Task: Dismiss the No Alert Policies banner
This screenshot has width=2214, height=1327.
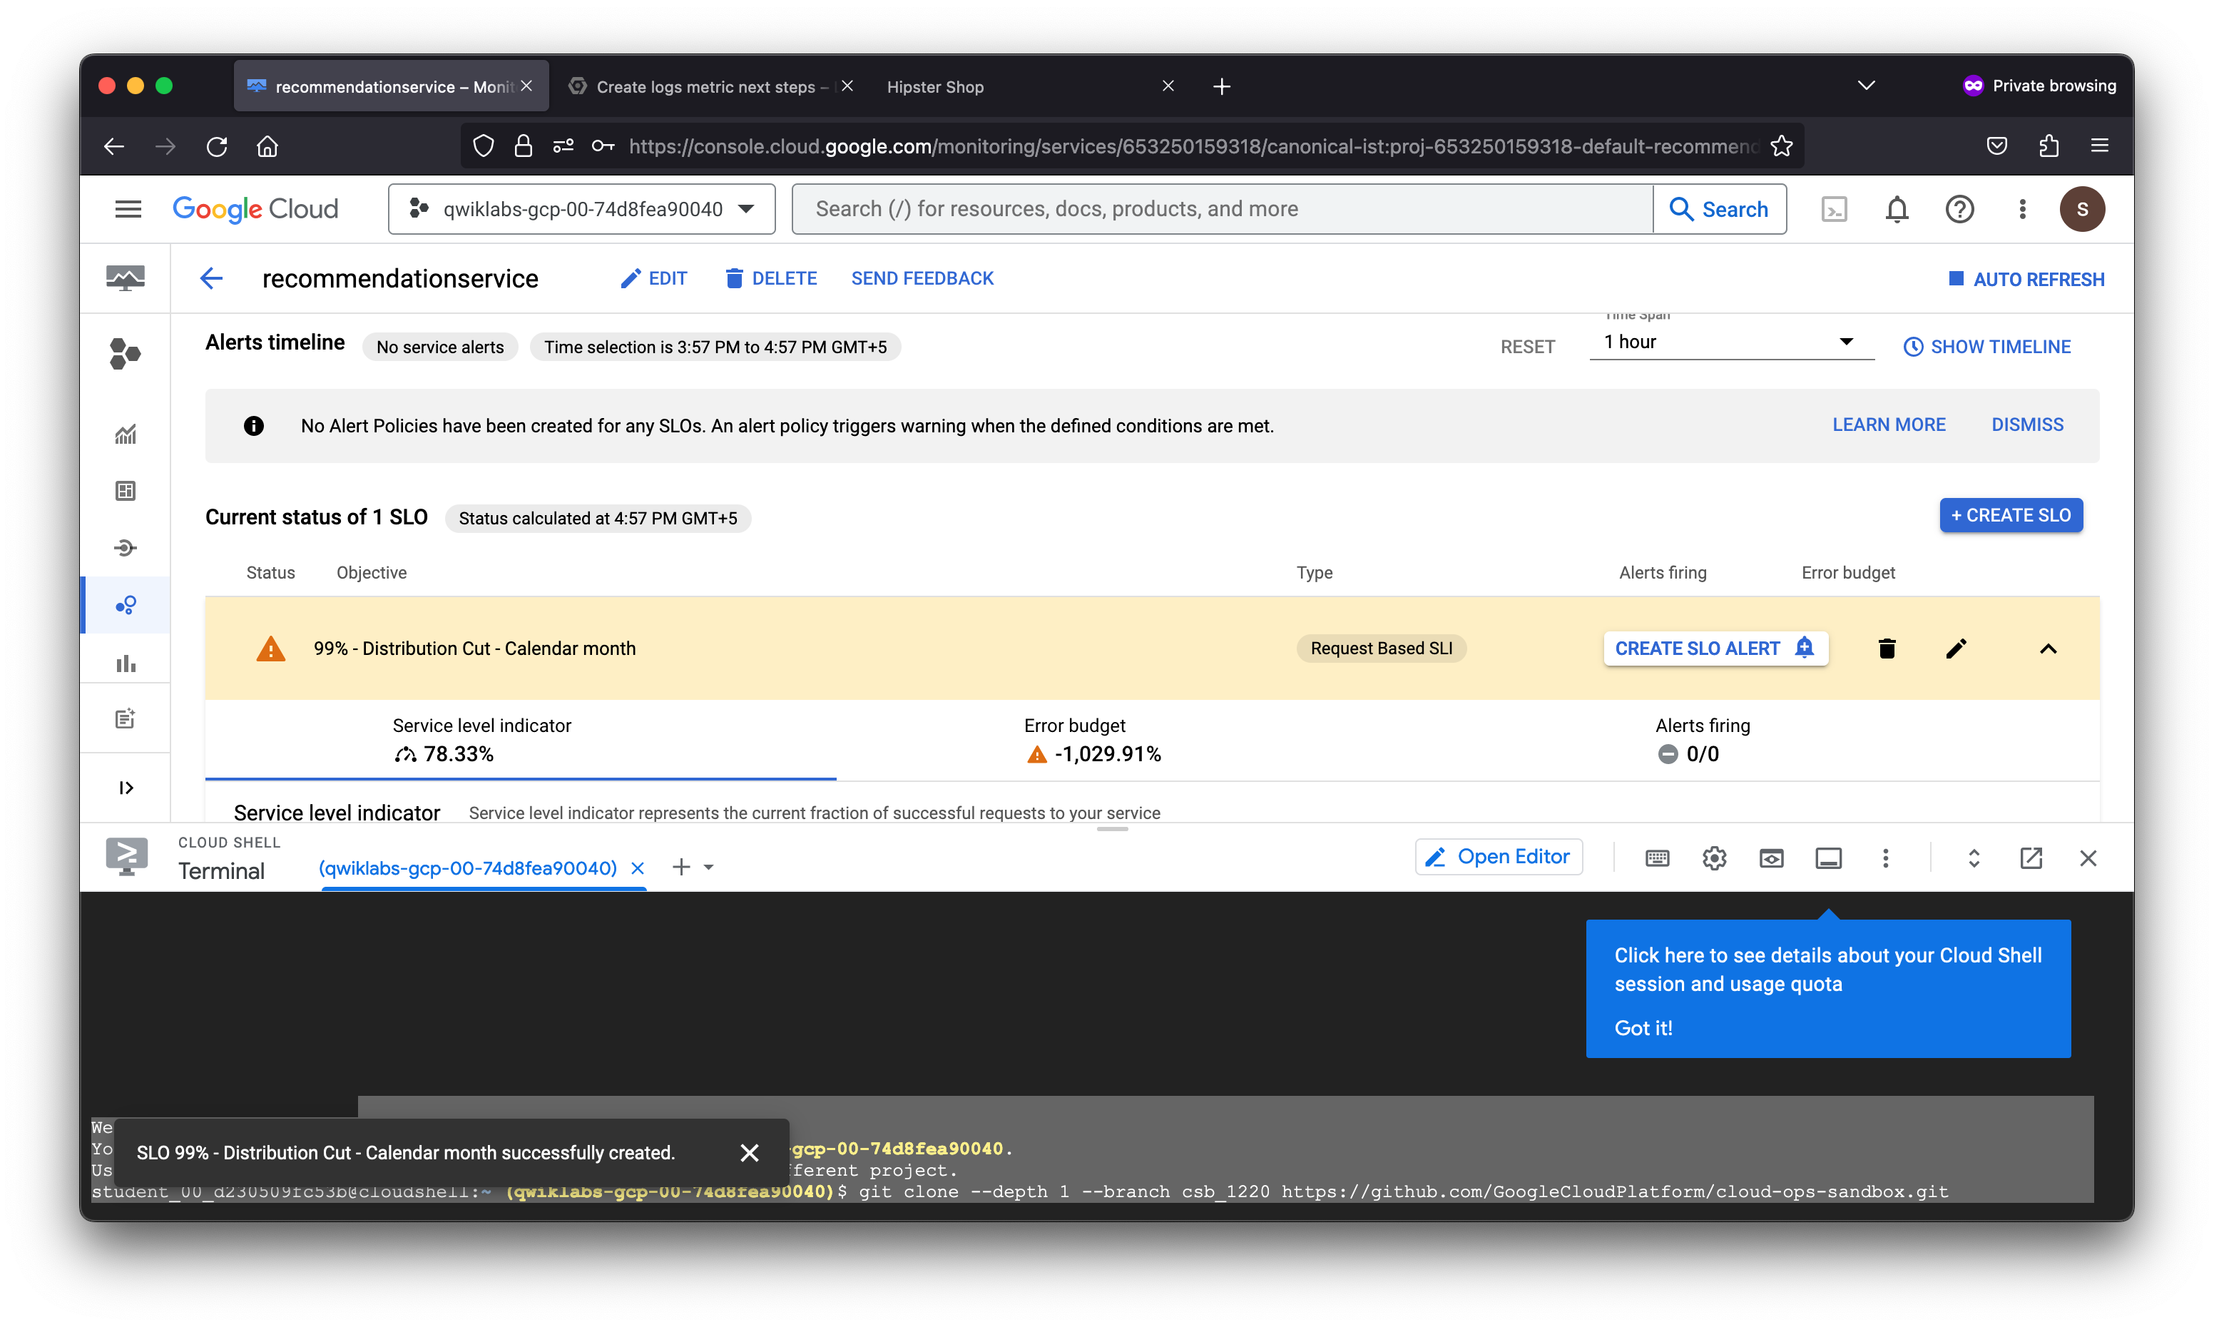Action: pyautogui.click(x=2027, y=424)
